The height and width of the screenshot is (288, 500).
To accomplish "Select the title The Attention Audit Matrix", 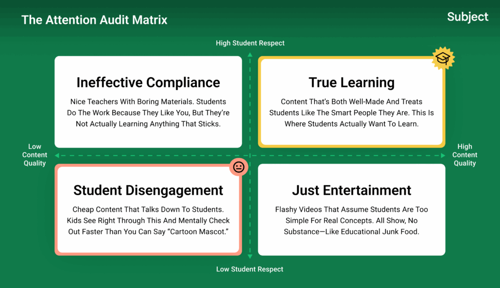I will point(94,20).
